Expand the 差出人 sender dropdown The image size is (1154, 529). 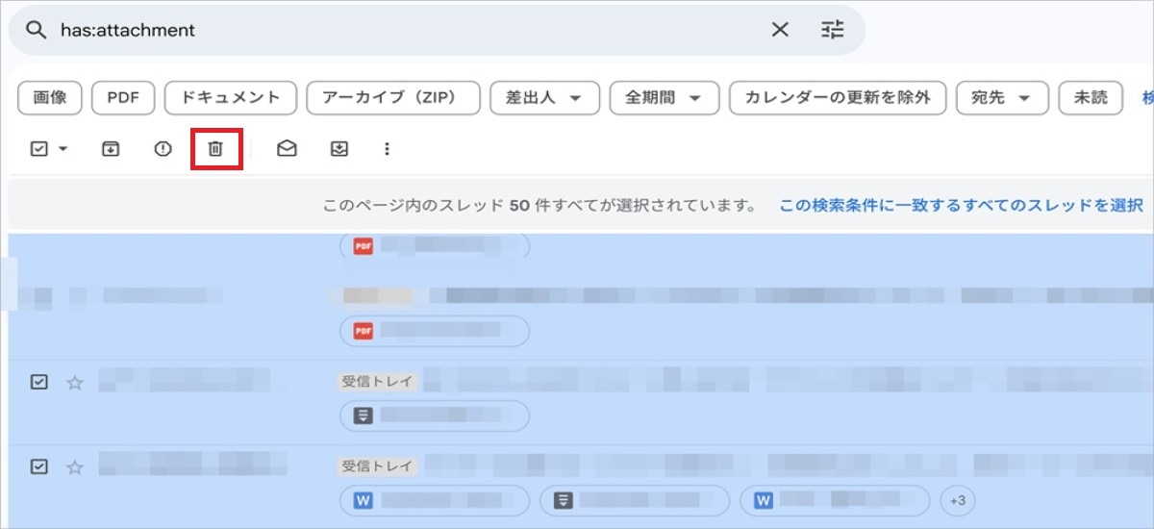tap(544, 97)
